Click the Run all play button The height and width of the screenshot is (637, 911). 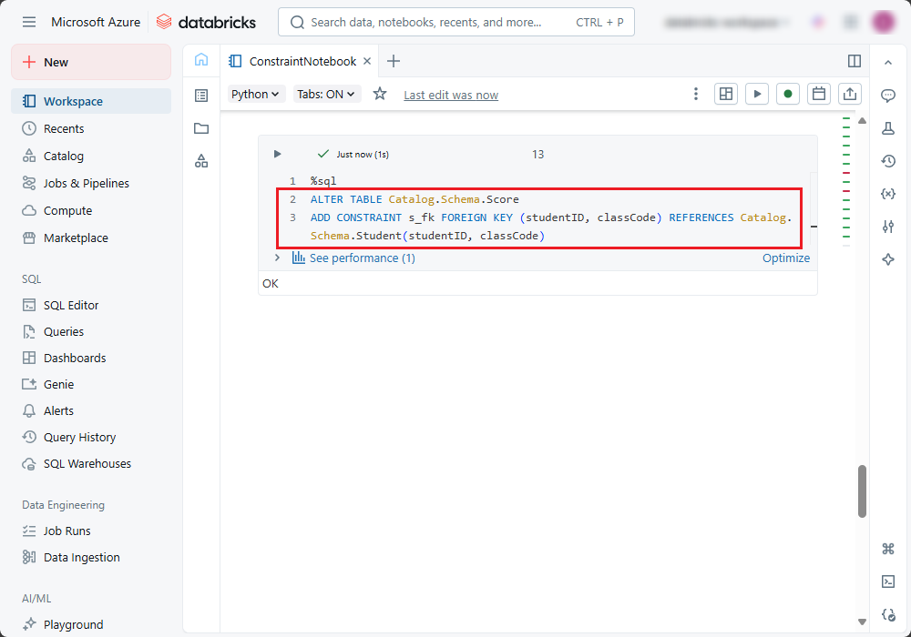pos(757,94)
